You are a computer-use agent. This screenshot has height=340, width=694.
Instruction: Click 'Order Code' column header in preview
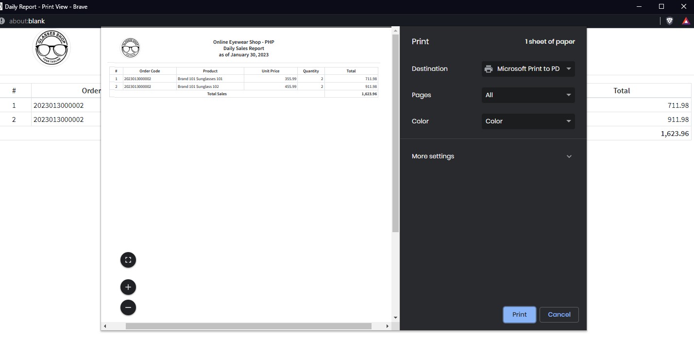[x=150, y=71]
